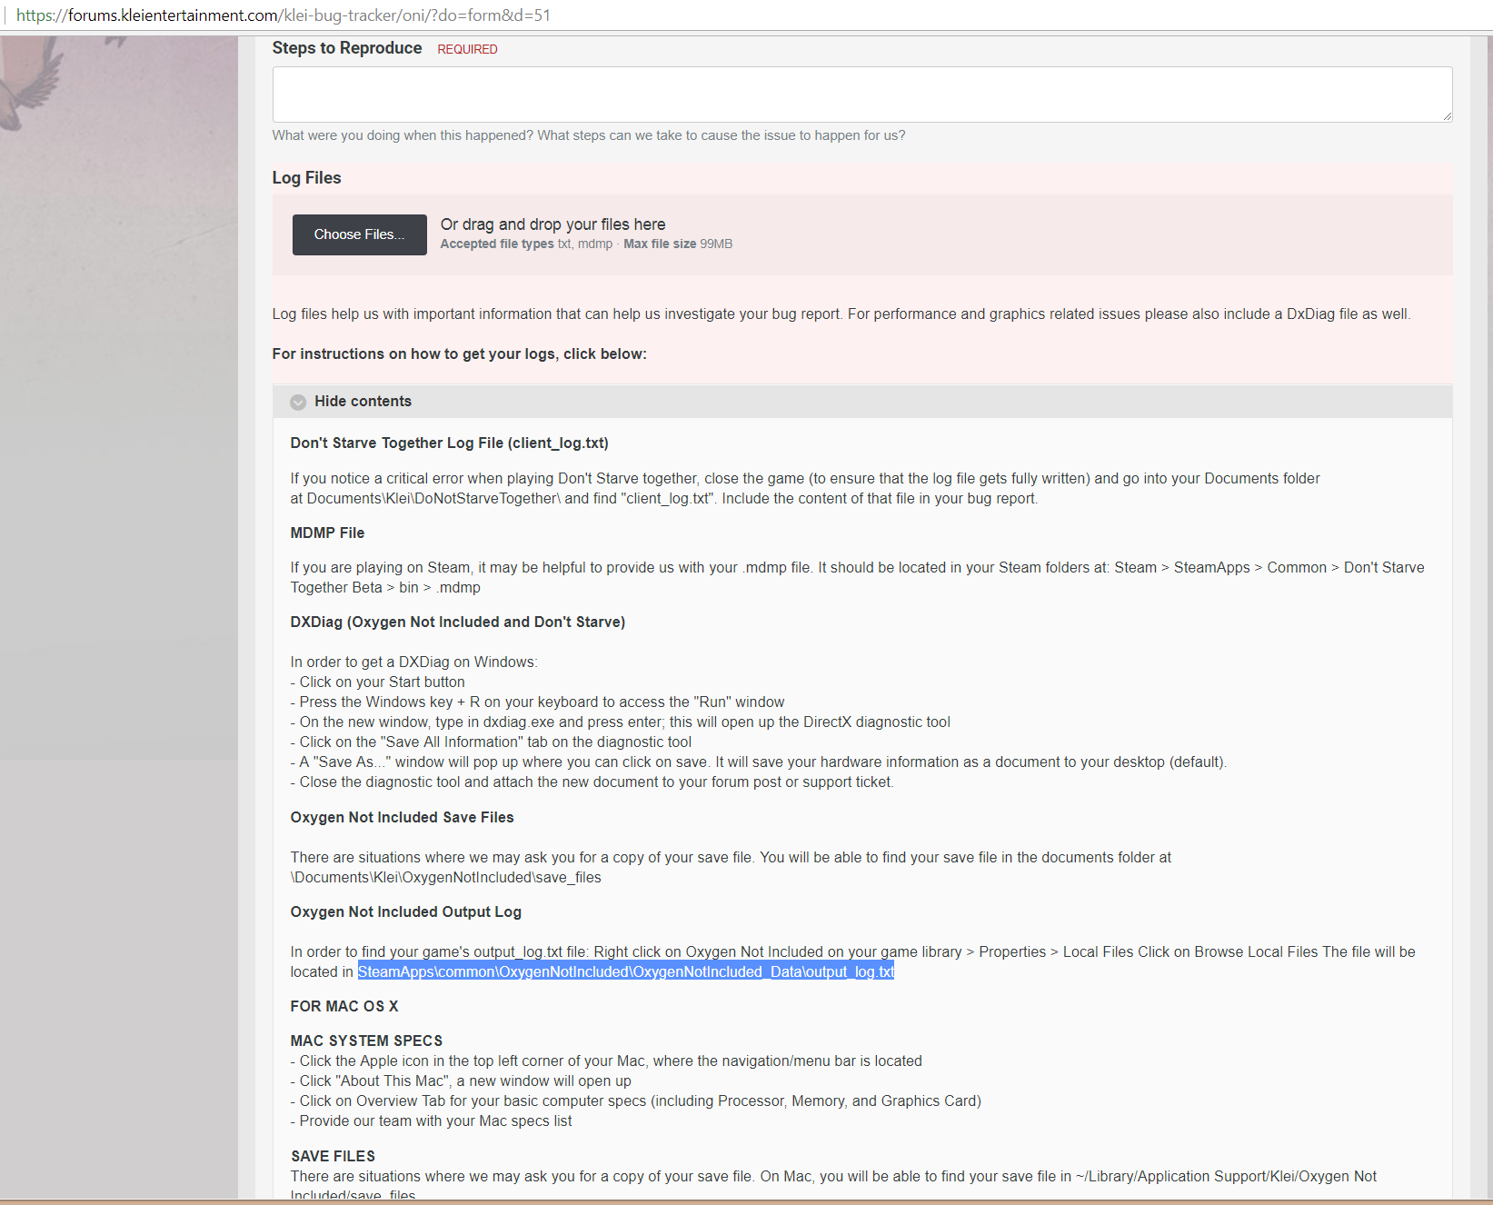1493x1205 pixels.
Task: Click the Oxygen Not Included Output Log heading
Action: [405, 912]
